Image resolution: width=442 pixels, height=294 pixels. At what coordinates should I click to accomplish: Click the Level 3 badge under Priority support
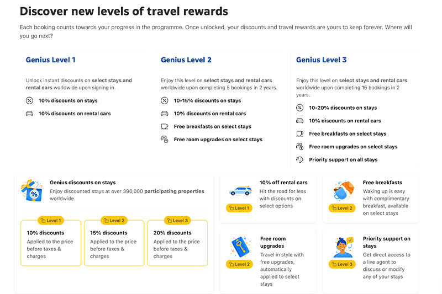click(343, 264)
